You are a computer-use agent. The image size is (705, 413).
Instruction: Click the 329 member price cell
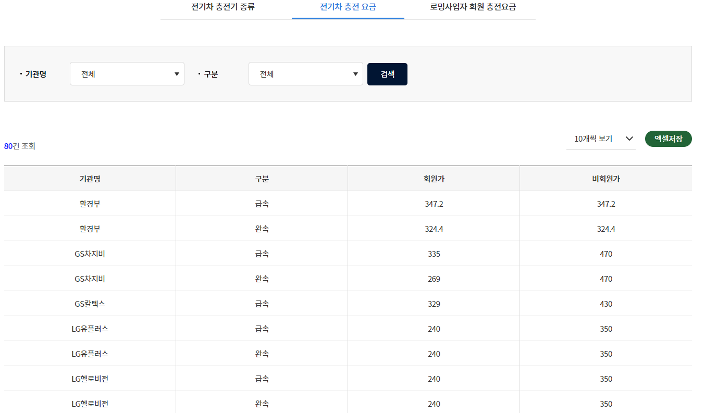point(434,304)
